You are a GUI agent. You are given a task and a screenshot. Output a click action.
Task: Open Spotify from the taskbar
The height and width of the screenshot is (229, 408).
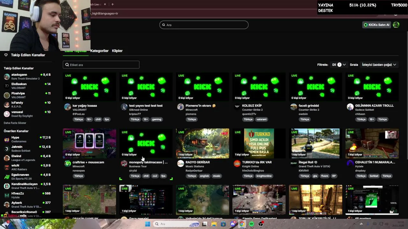tap(251, 224)
